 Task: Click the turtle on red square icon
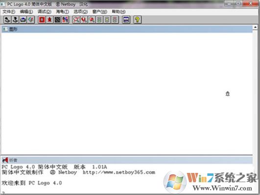click(x=42, y=20)
